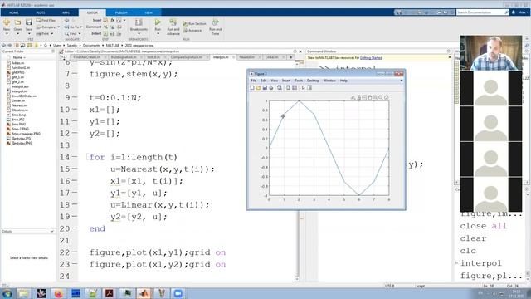The height and width of the screenshot is (299, 531).
Task: Open File menu in Figure 1
Action: point(253,81)
